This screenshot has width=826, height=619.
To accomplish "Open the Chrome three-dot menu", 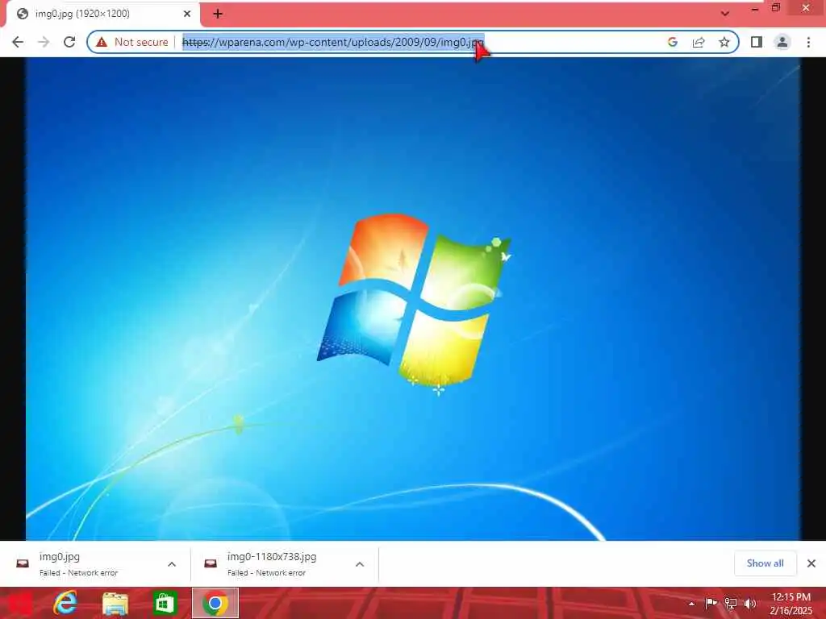I will pos(808,42).
